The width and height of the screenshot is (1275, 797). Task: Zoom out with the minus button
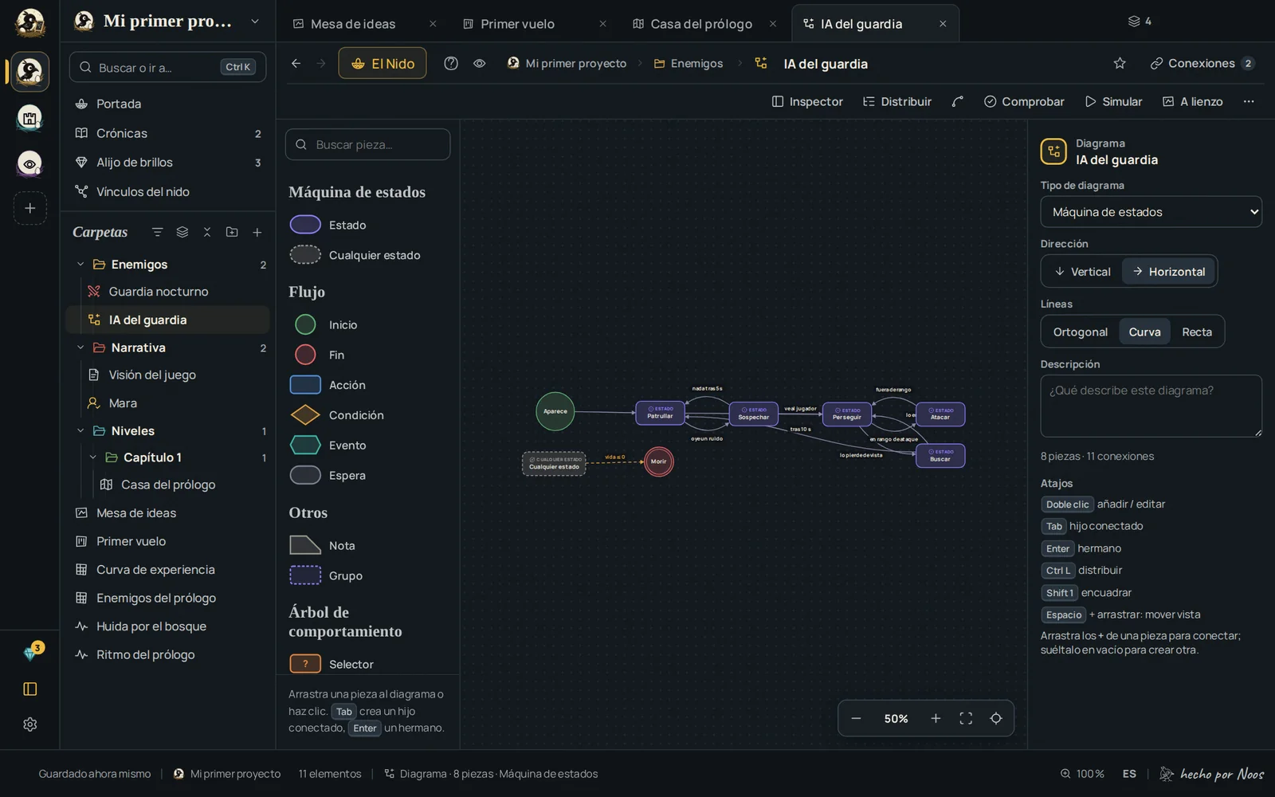[x=856, y=718]
